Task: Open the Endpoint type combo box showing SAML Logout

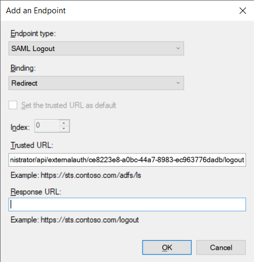Action: click(x=96, y=48)
